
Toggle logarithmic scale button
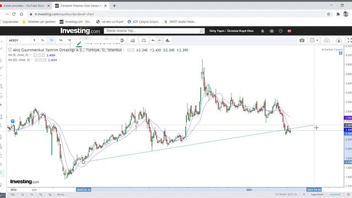[317, 194]
